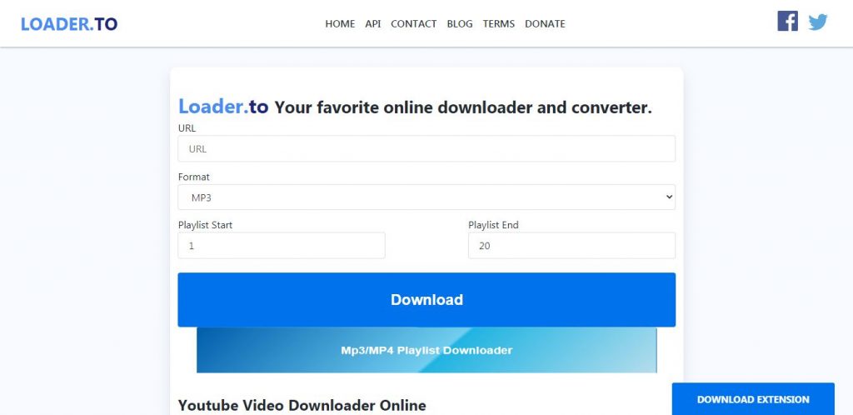Click the 'URL' label above the field
This screenshot has width=853, height=415.
tap(187, 128)
